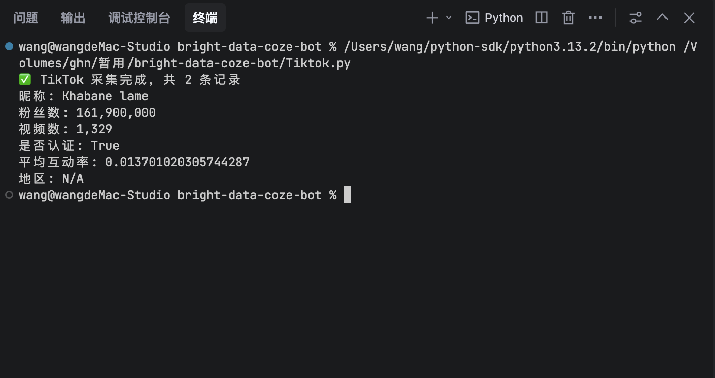Click the hollow circle prompt decoration
Screen dimensions: 715x378
point(9,195)
